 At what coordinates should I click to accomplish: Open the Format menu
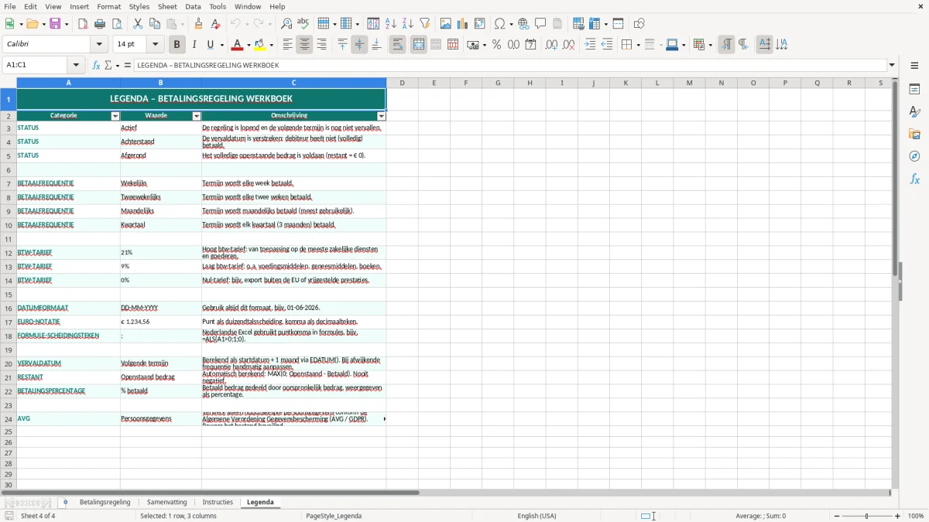click(x=109, y=6)
